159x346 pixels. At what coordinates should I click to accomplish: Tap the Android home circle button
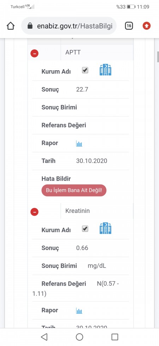click(79, 337)
